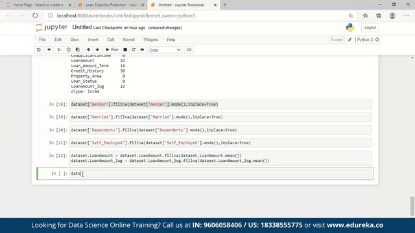
Task: Open the File menu
Action: [x=42, y=39]
